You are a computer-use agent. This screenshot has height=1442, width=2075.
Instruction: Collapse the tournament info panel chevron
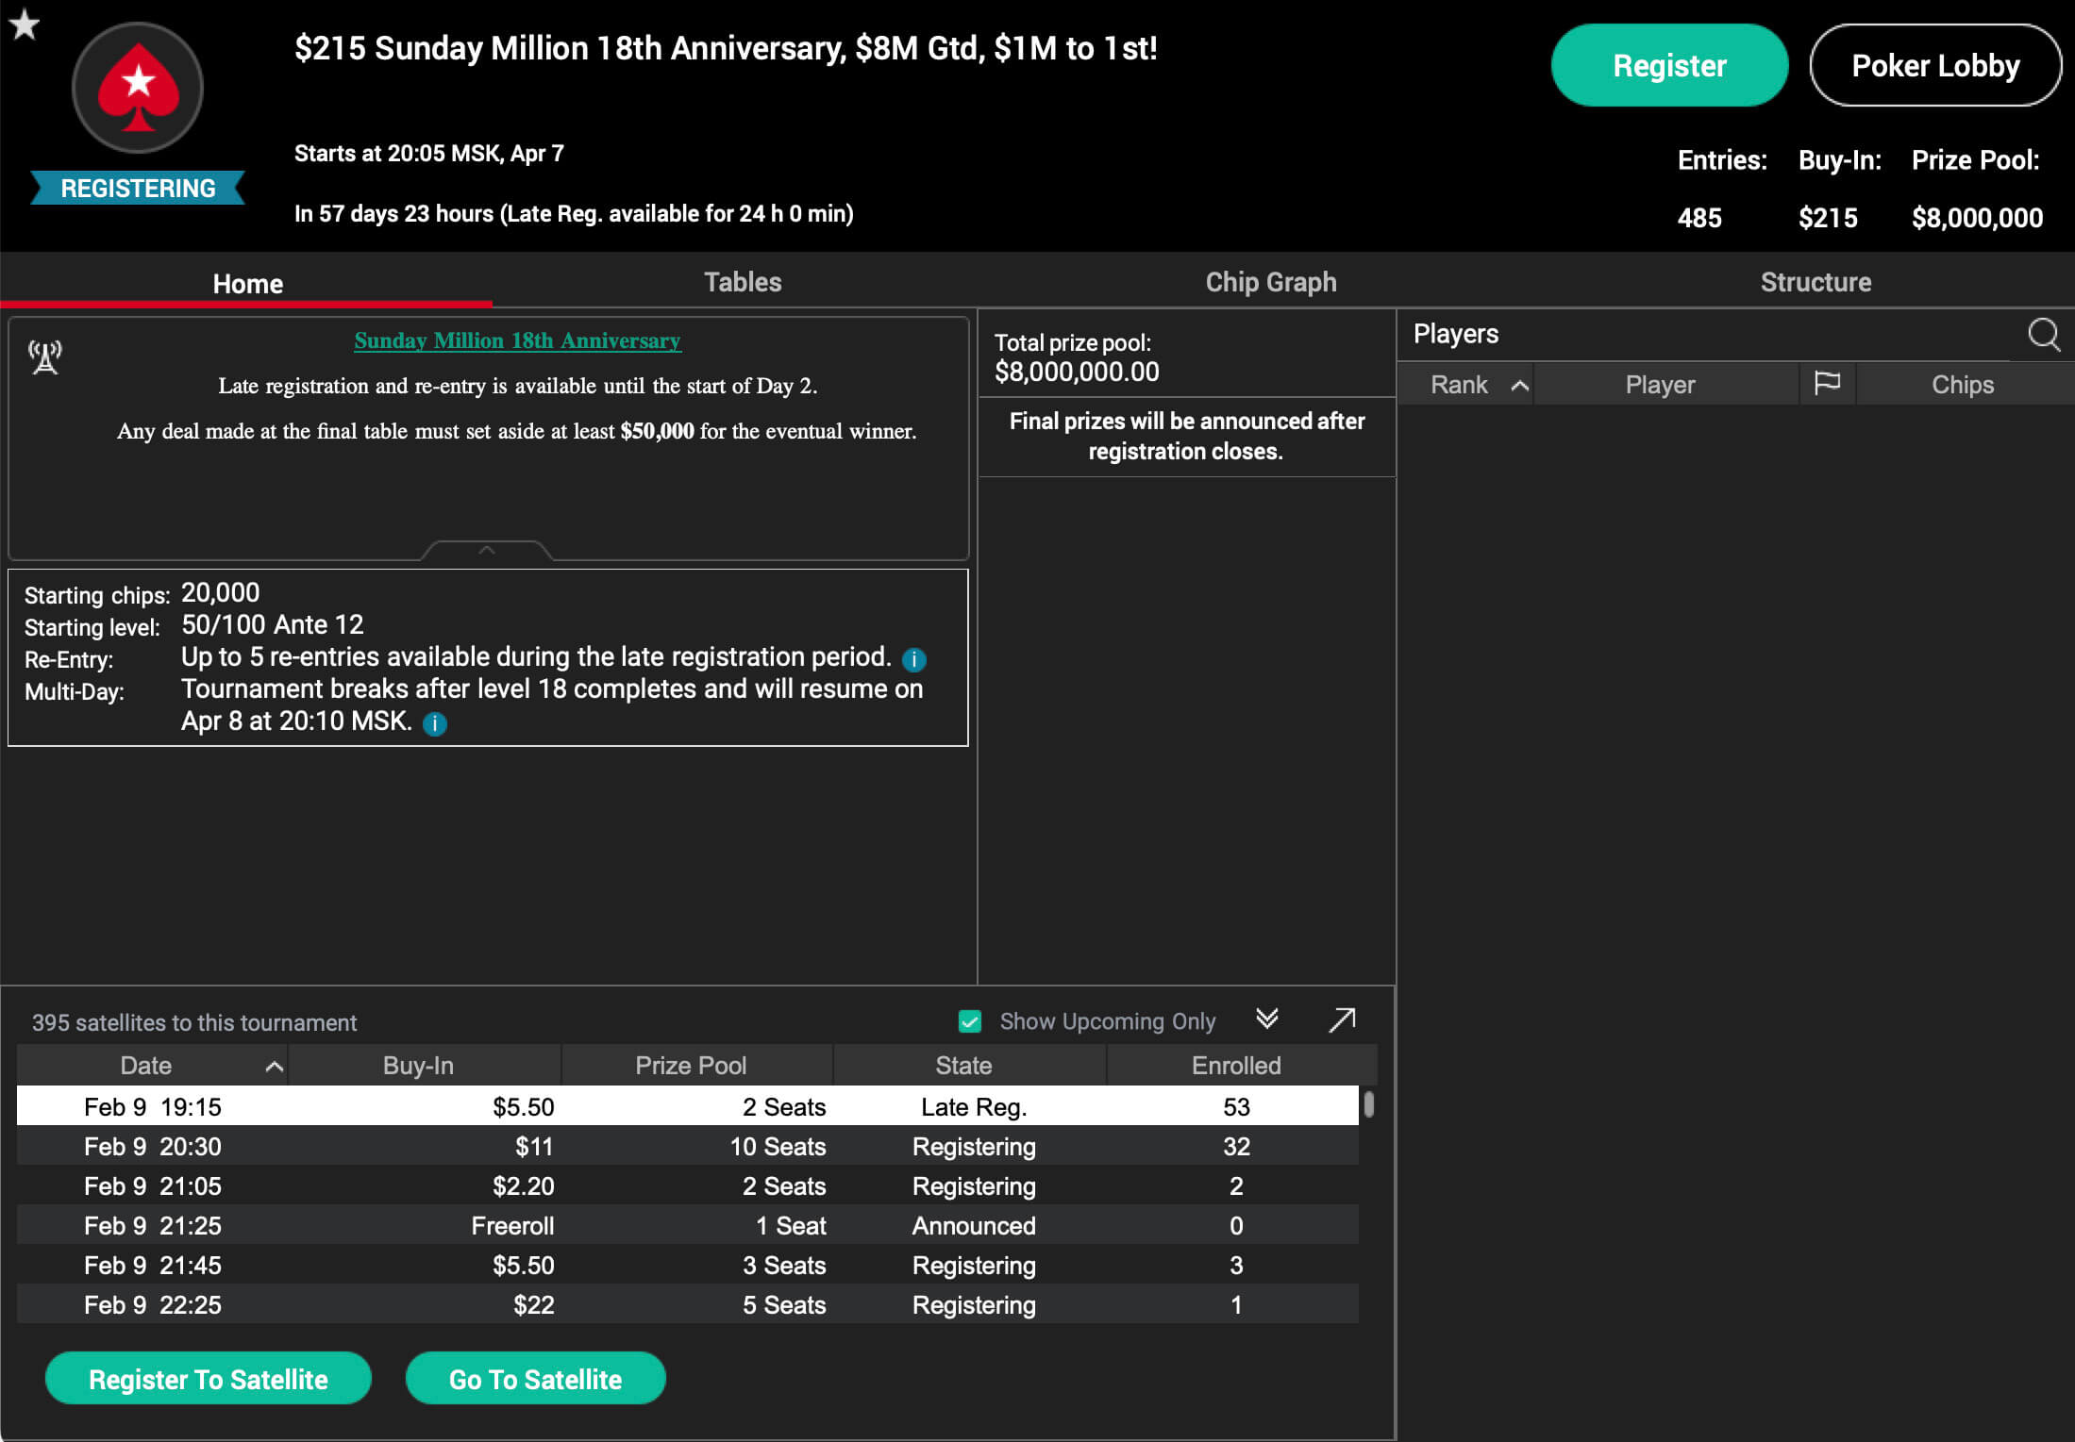pyautogui.click(x=486, y=550)
